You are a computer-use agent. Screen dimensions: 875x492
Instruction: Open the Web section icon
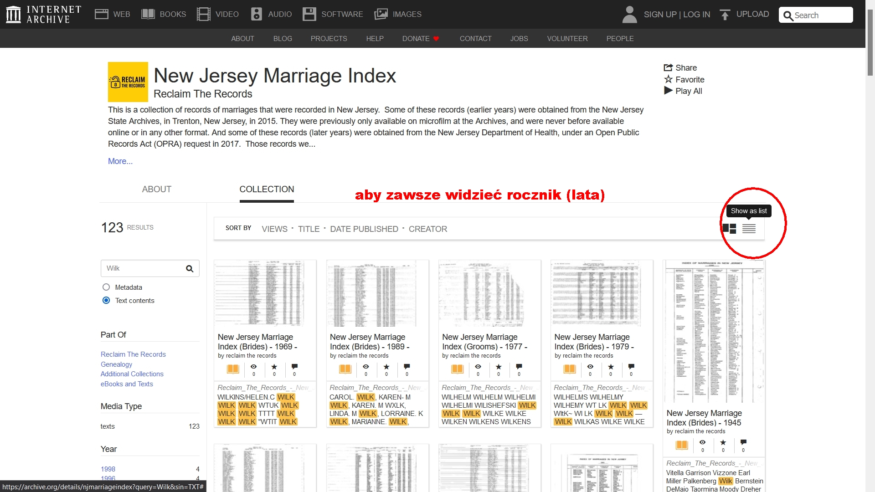pos(101,14)
